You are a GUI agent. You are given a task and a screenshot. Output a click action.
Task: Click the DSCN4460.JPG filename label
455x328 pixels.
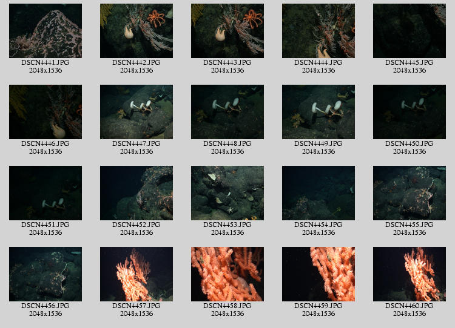coord(409,306)
